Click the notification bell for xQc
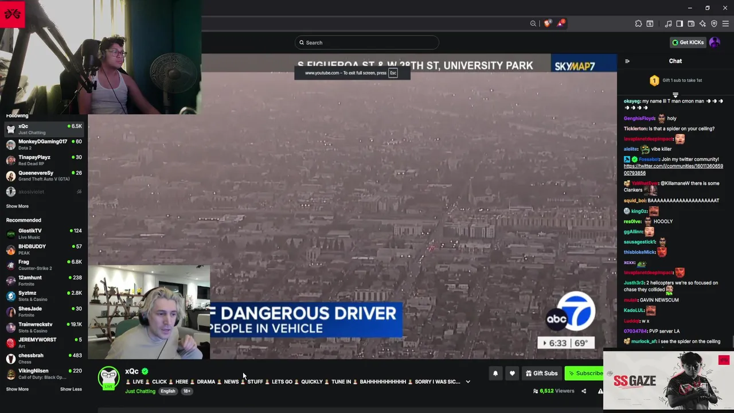This screenshot has height=413, width=734. click(x=495, y=373)
